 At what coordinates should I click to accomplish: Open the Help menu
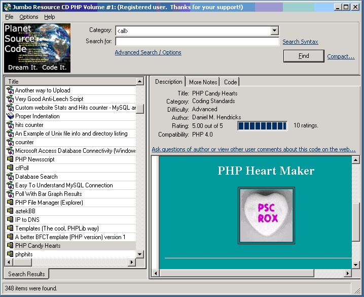point(50,17)
